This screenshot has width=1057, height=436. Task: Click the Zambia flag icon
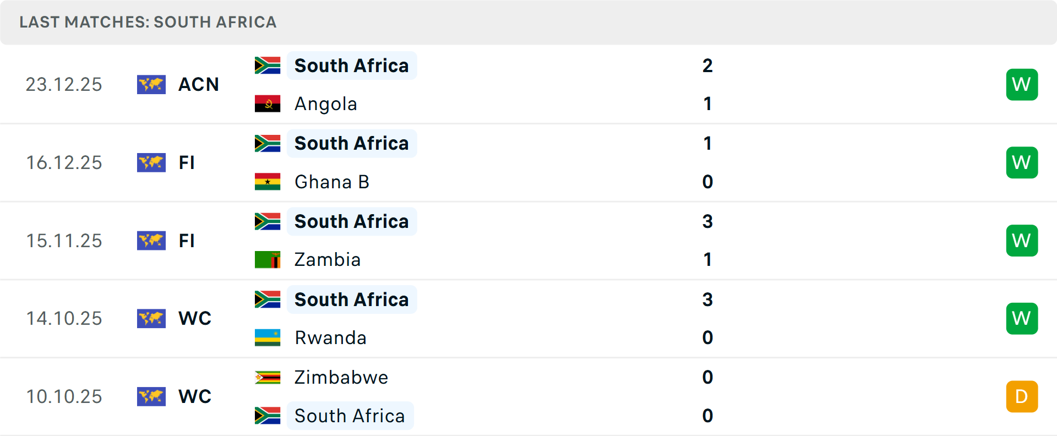[268, 259]
